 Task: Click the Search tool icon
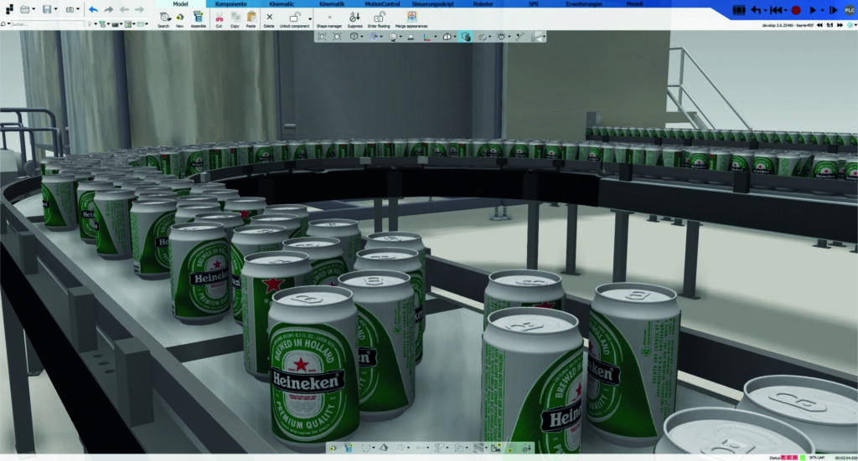[163, 18]
